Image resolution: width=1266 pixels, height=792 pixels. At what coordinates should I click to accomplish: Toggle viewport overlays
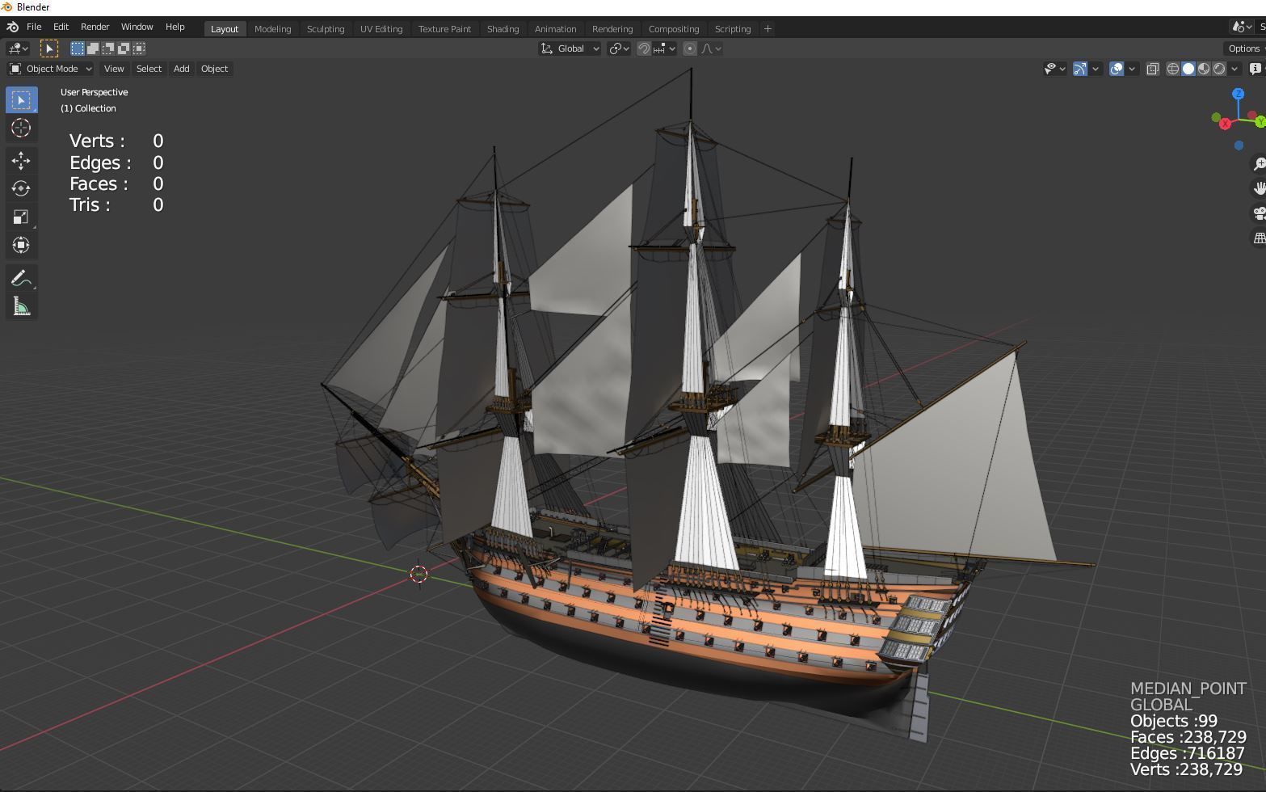click(1117, 69)
